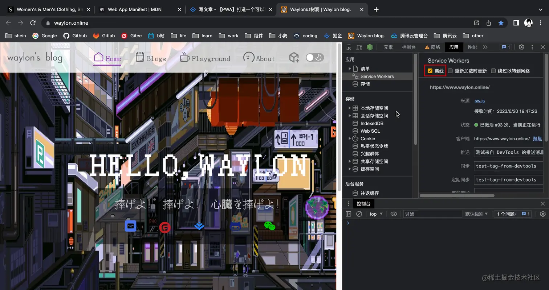
Task: Open DevTools settings gear
Action: pyautogui.click(x=521, y=47)
